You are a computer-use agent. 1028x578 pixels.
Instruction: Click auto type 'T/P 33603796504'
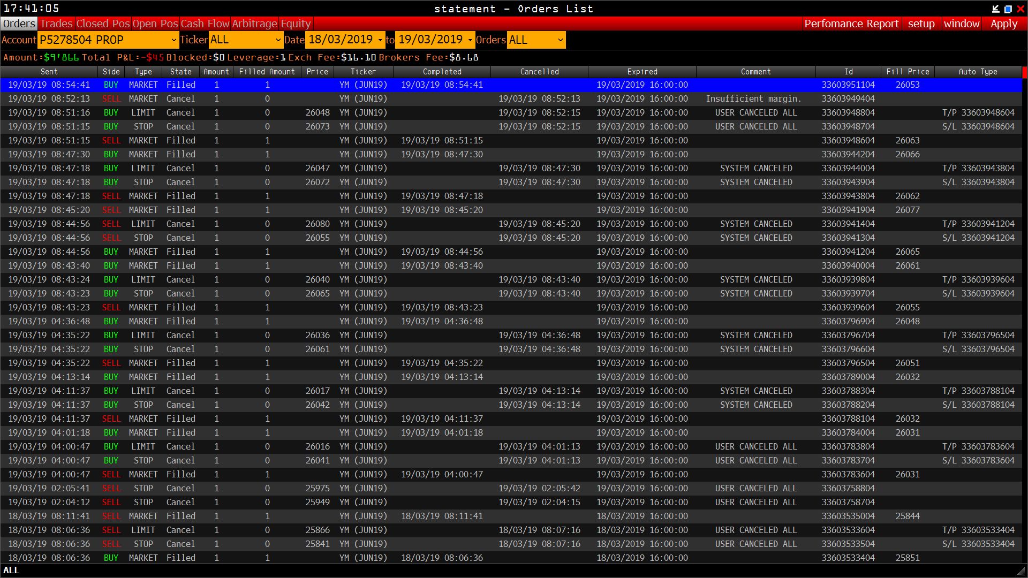pyautogui.click(x=978, y=335)
